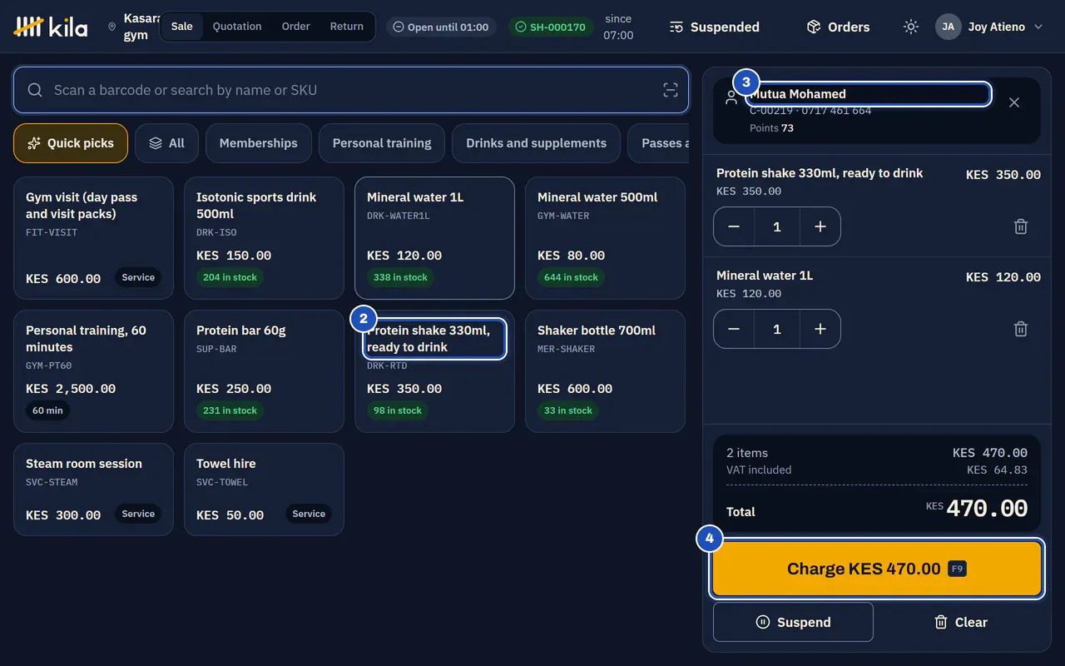Screen dimensions: 1065x666
Task: Switch to Sale mode
Action: coord(182,27)
